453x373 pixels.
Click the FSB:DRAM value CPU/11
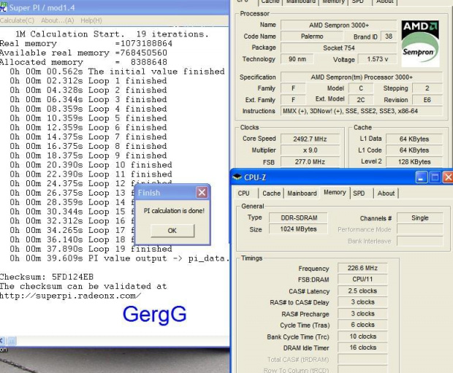(362, 280)
